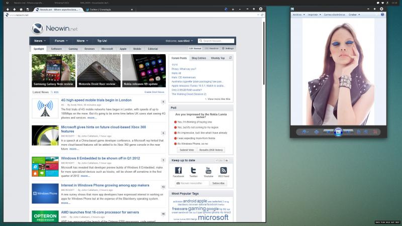This screenshot has height=226, width=402.
Task: Start slideshow in photo viewer
Action: click(x=338, y=132)
